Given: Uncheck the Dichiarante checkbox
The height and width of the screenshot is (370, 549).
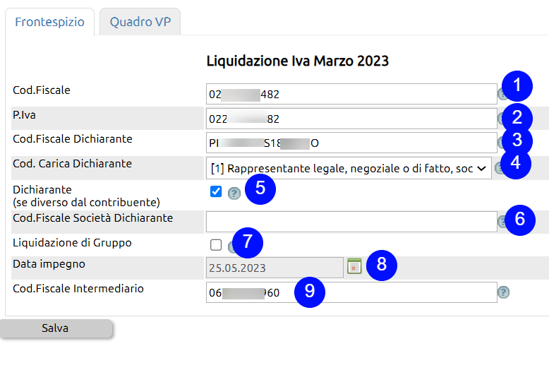Looking at the screenshot, I should [x=216, y=191].
